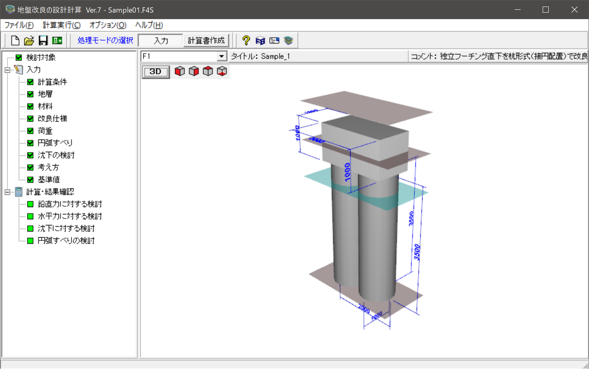The width and height of the screenshot is (589, 369).
Task: Open help with the yellow question mark icon
Action: click(x=246, y=41)
